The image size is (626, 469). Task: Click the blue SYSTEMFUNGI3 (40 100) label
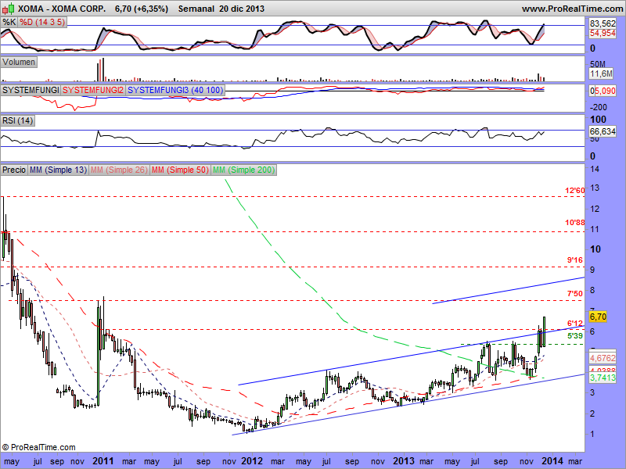175,90
